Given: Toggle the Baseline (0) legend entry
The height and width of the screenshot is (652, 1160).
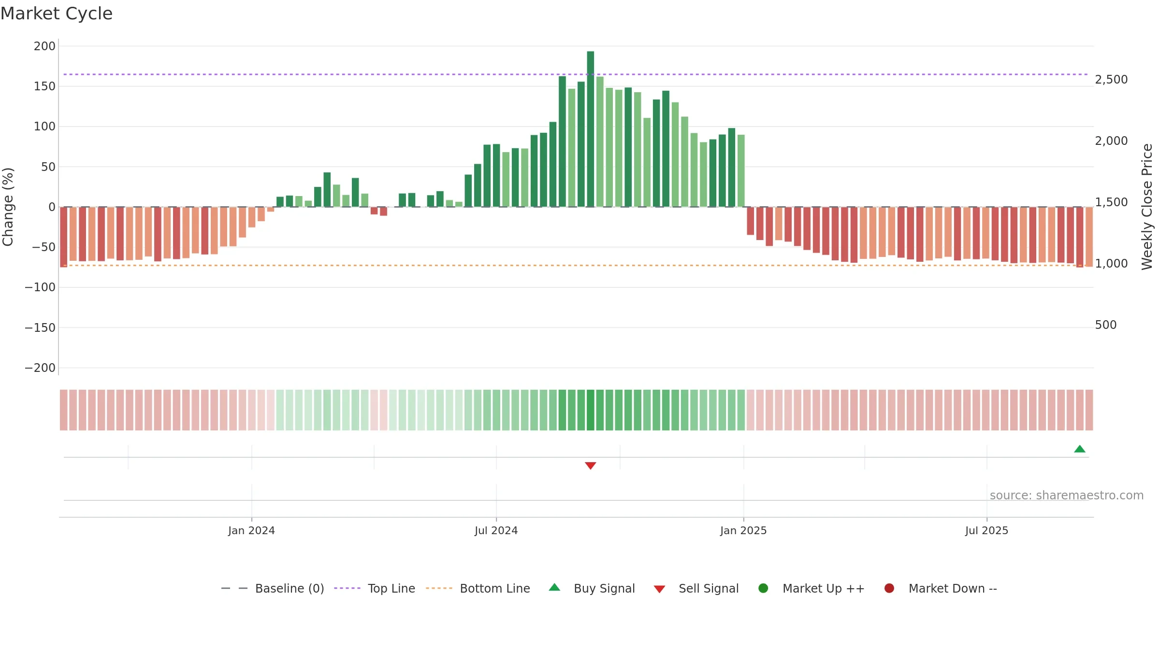Looking at the screenshot, I should click(x=273, y=589).
